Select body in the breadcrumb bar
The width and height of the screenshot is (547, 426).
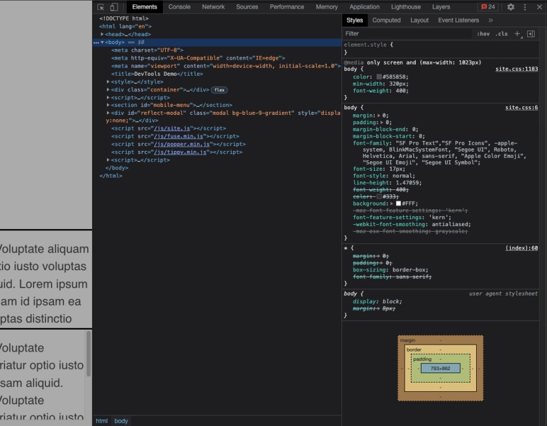[121, 421]
